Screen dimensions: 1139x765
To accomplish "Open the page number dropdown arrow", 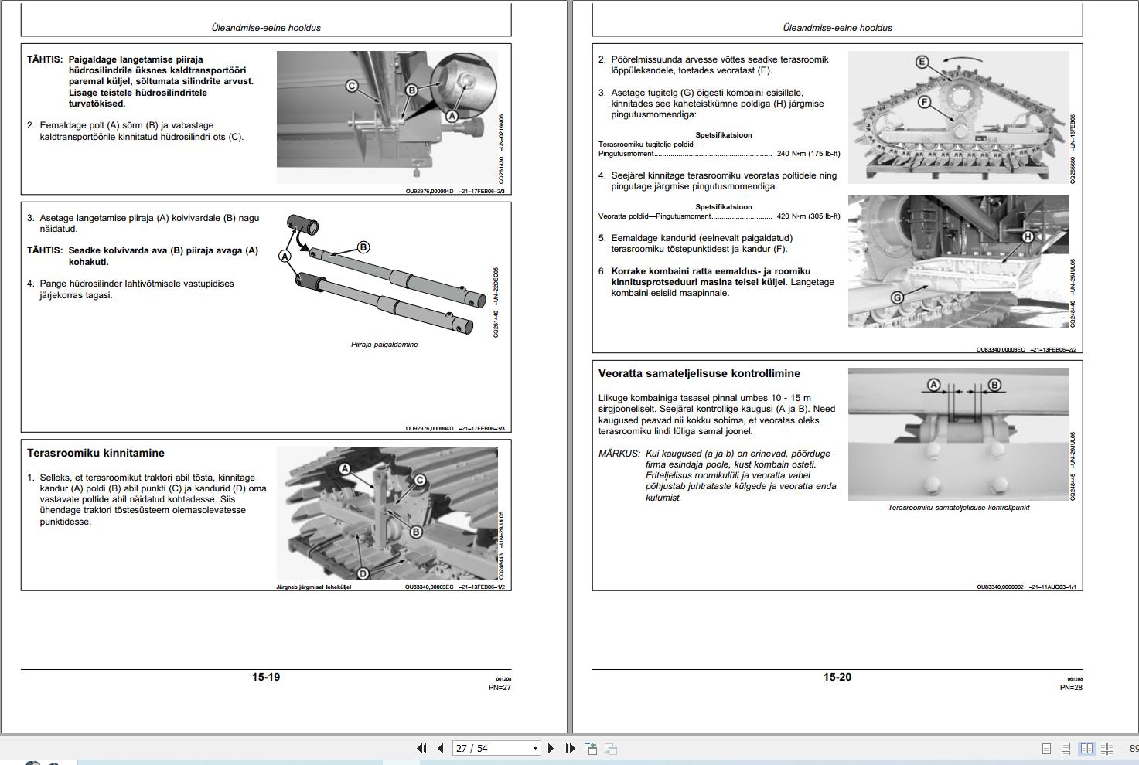I will (x=534, y=748).
